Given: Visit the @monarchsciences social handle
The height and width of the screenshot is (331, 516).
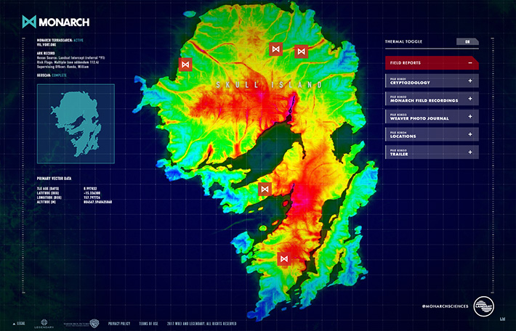Looking at the screenshot, I should pos(446,306).
